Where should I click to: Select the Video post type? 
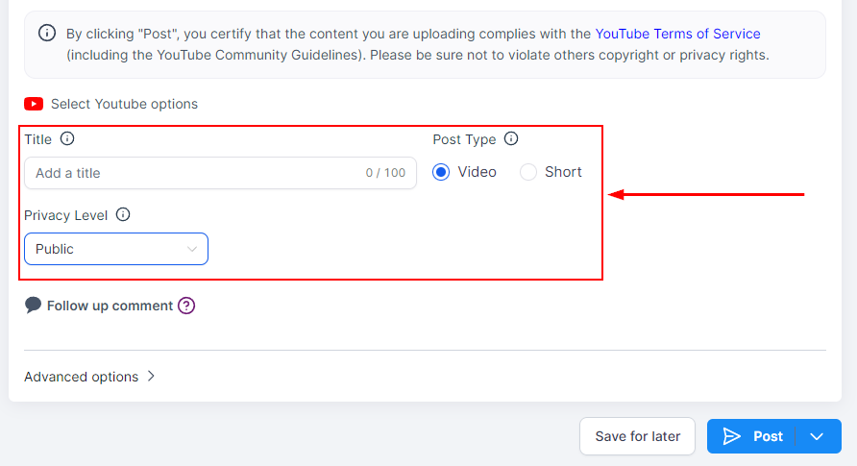tap(441, 172)
